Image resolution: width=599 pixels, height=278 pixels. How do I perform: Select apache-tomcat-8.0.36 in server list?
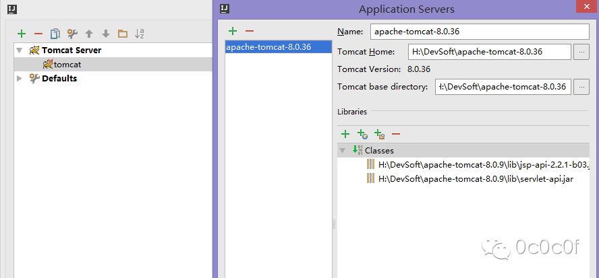[279, 47]
